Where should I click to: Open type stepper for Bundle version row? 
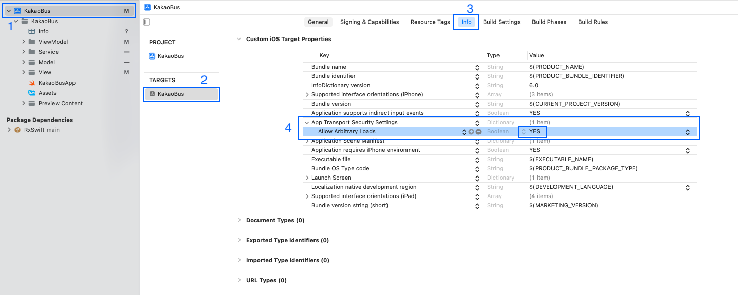pyautogui.click(x=478, y=104)
